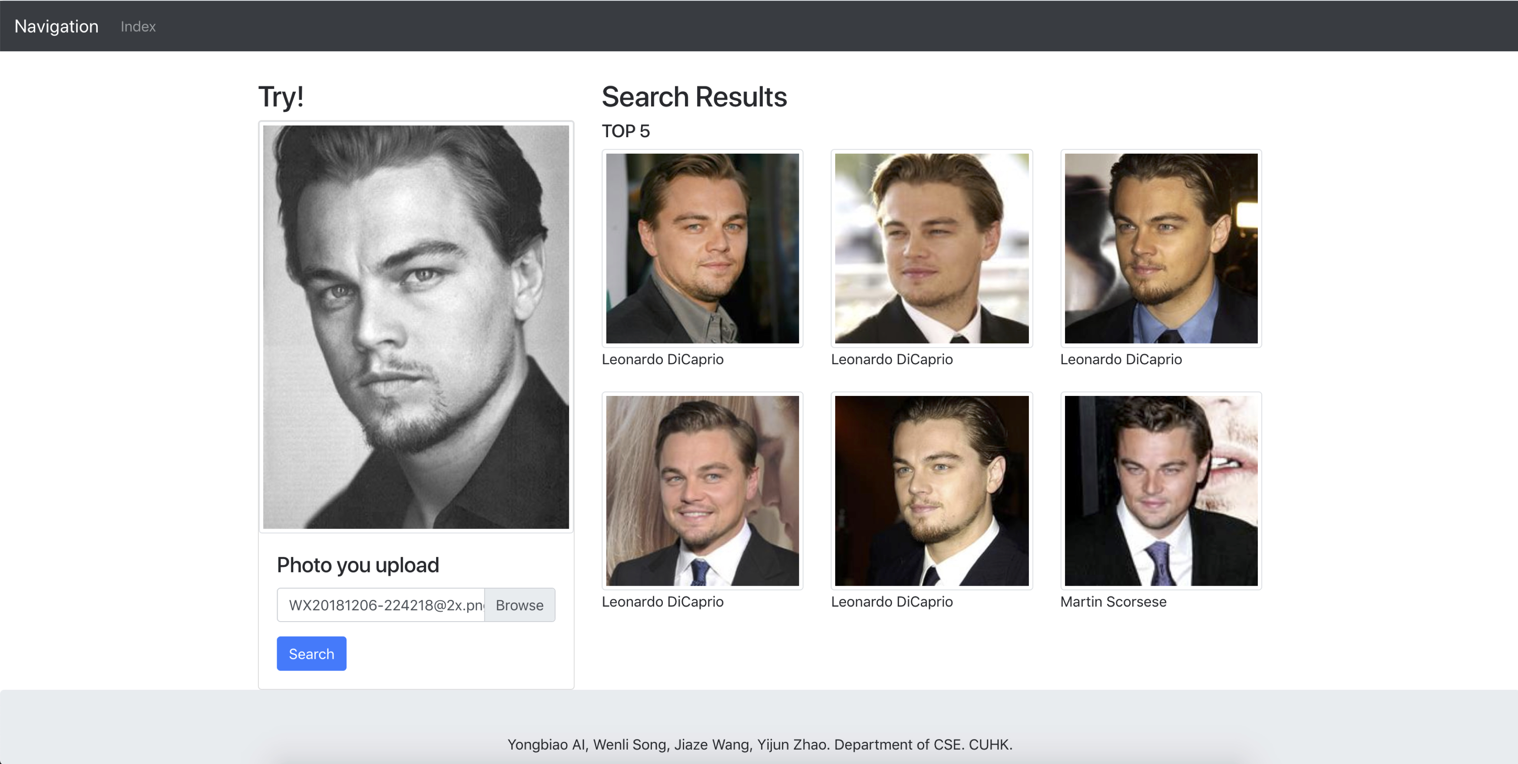1518x764 pixels.
Task: Open the Index nav link
Action: click(x=138, y=26)
